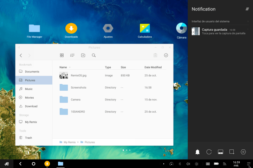The width and height of the screenshot is (253, 168).
Task: Sort by the Size column header
Action: [123, 67]
